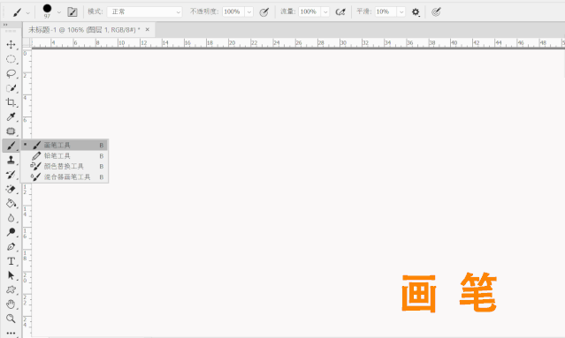Screen dimensions: 565x338
Task: Select the Custom Shape tool
Action: click(11, 289)
